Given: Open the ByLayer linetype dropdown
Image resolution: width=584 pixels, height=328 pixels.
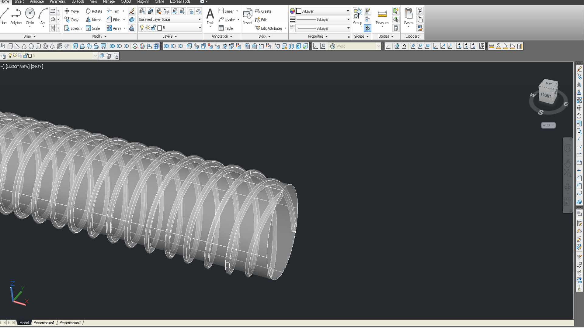Looking at the screenshot, I should (x=323, y=28).
